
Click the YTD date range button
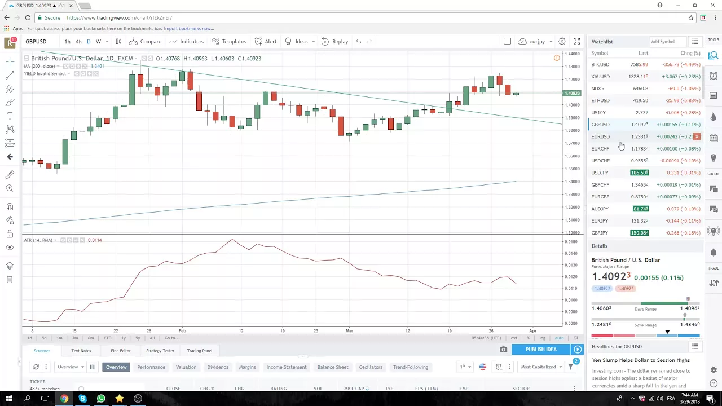pos(107,338)
